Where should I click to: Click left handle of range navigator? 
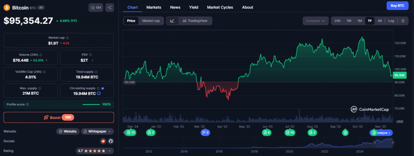pos(375,143)
